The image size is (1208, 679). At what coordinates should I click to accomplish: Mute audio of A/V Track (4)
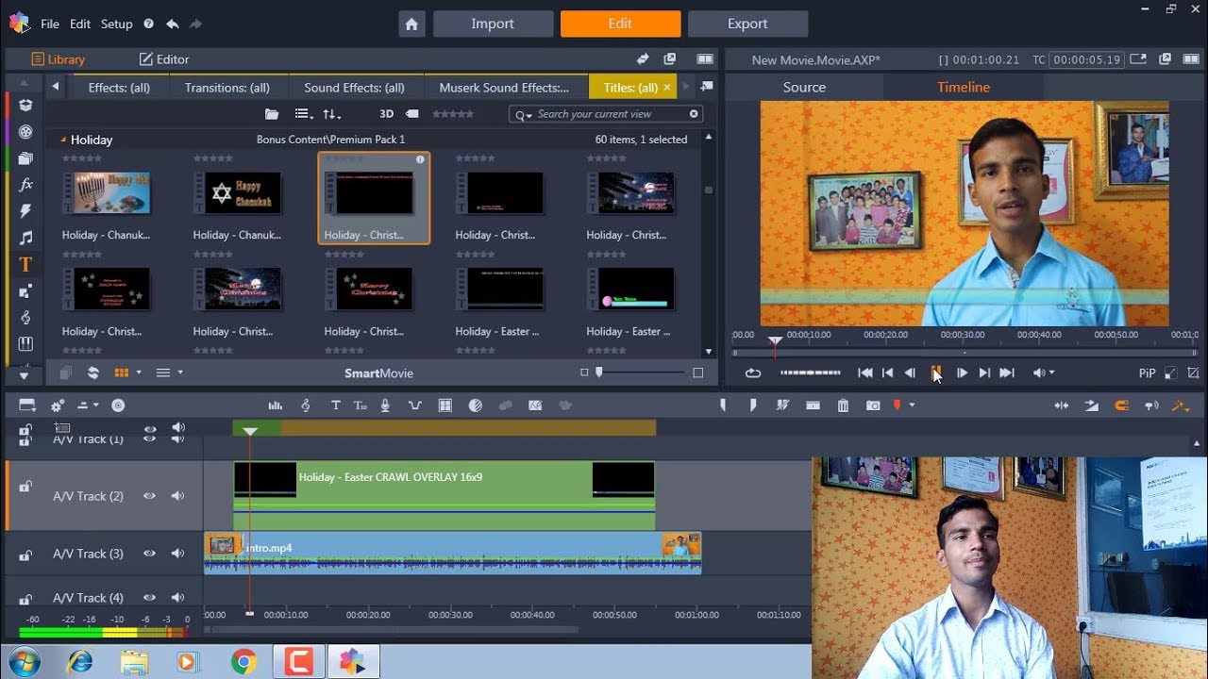tap(177, 598)
